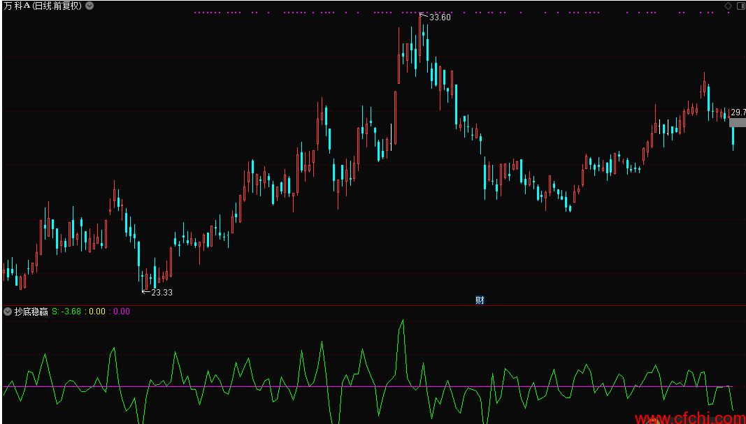Click the 万科A (日线.前复权) chart title
This screenshot has height=424, width=746.
[x=43, y=6]
